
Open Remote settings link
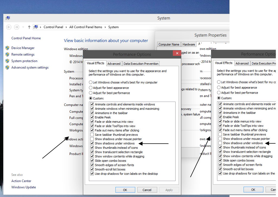[x=23, y=54]
